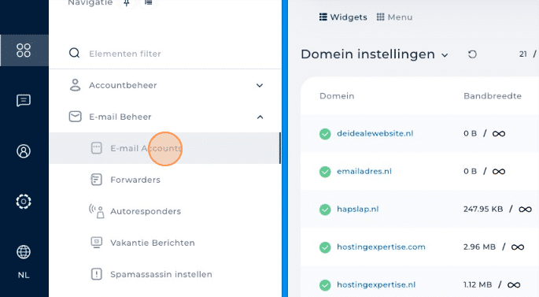Open the settings gear icon in the sidebar
The height and width of the screenshot is (297, 539).
[x=24, y=202]
